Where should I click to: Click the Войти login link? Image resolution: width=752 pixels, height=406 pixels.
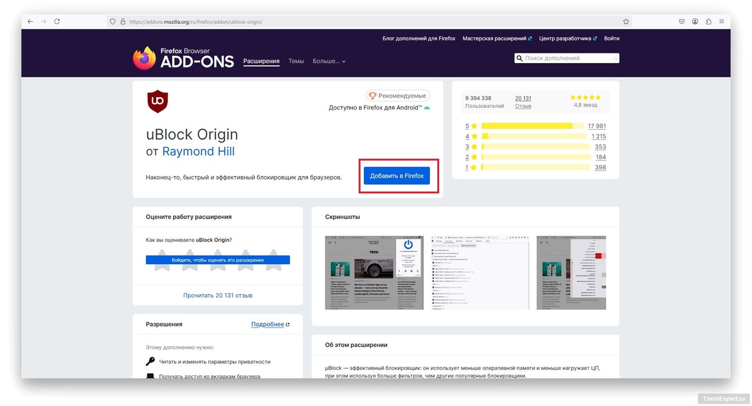(611, 39)
